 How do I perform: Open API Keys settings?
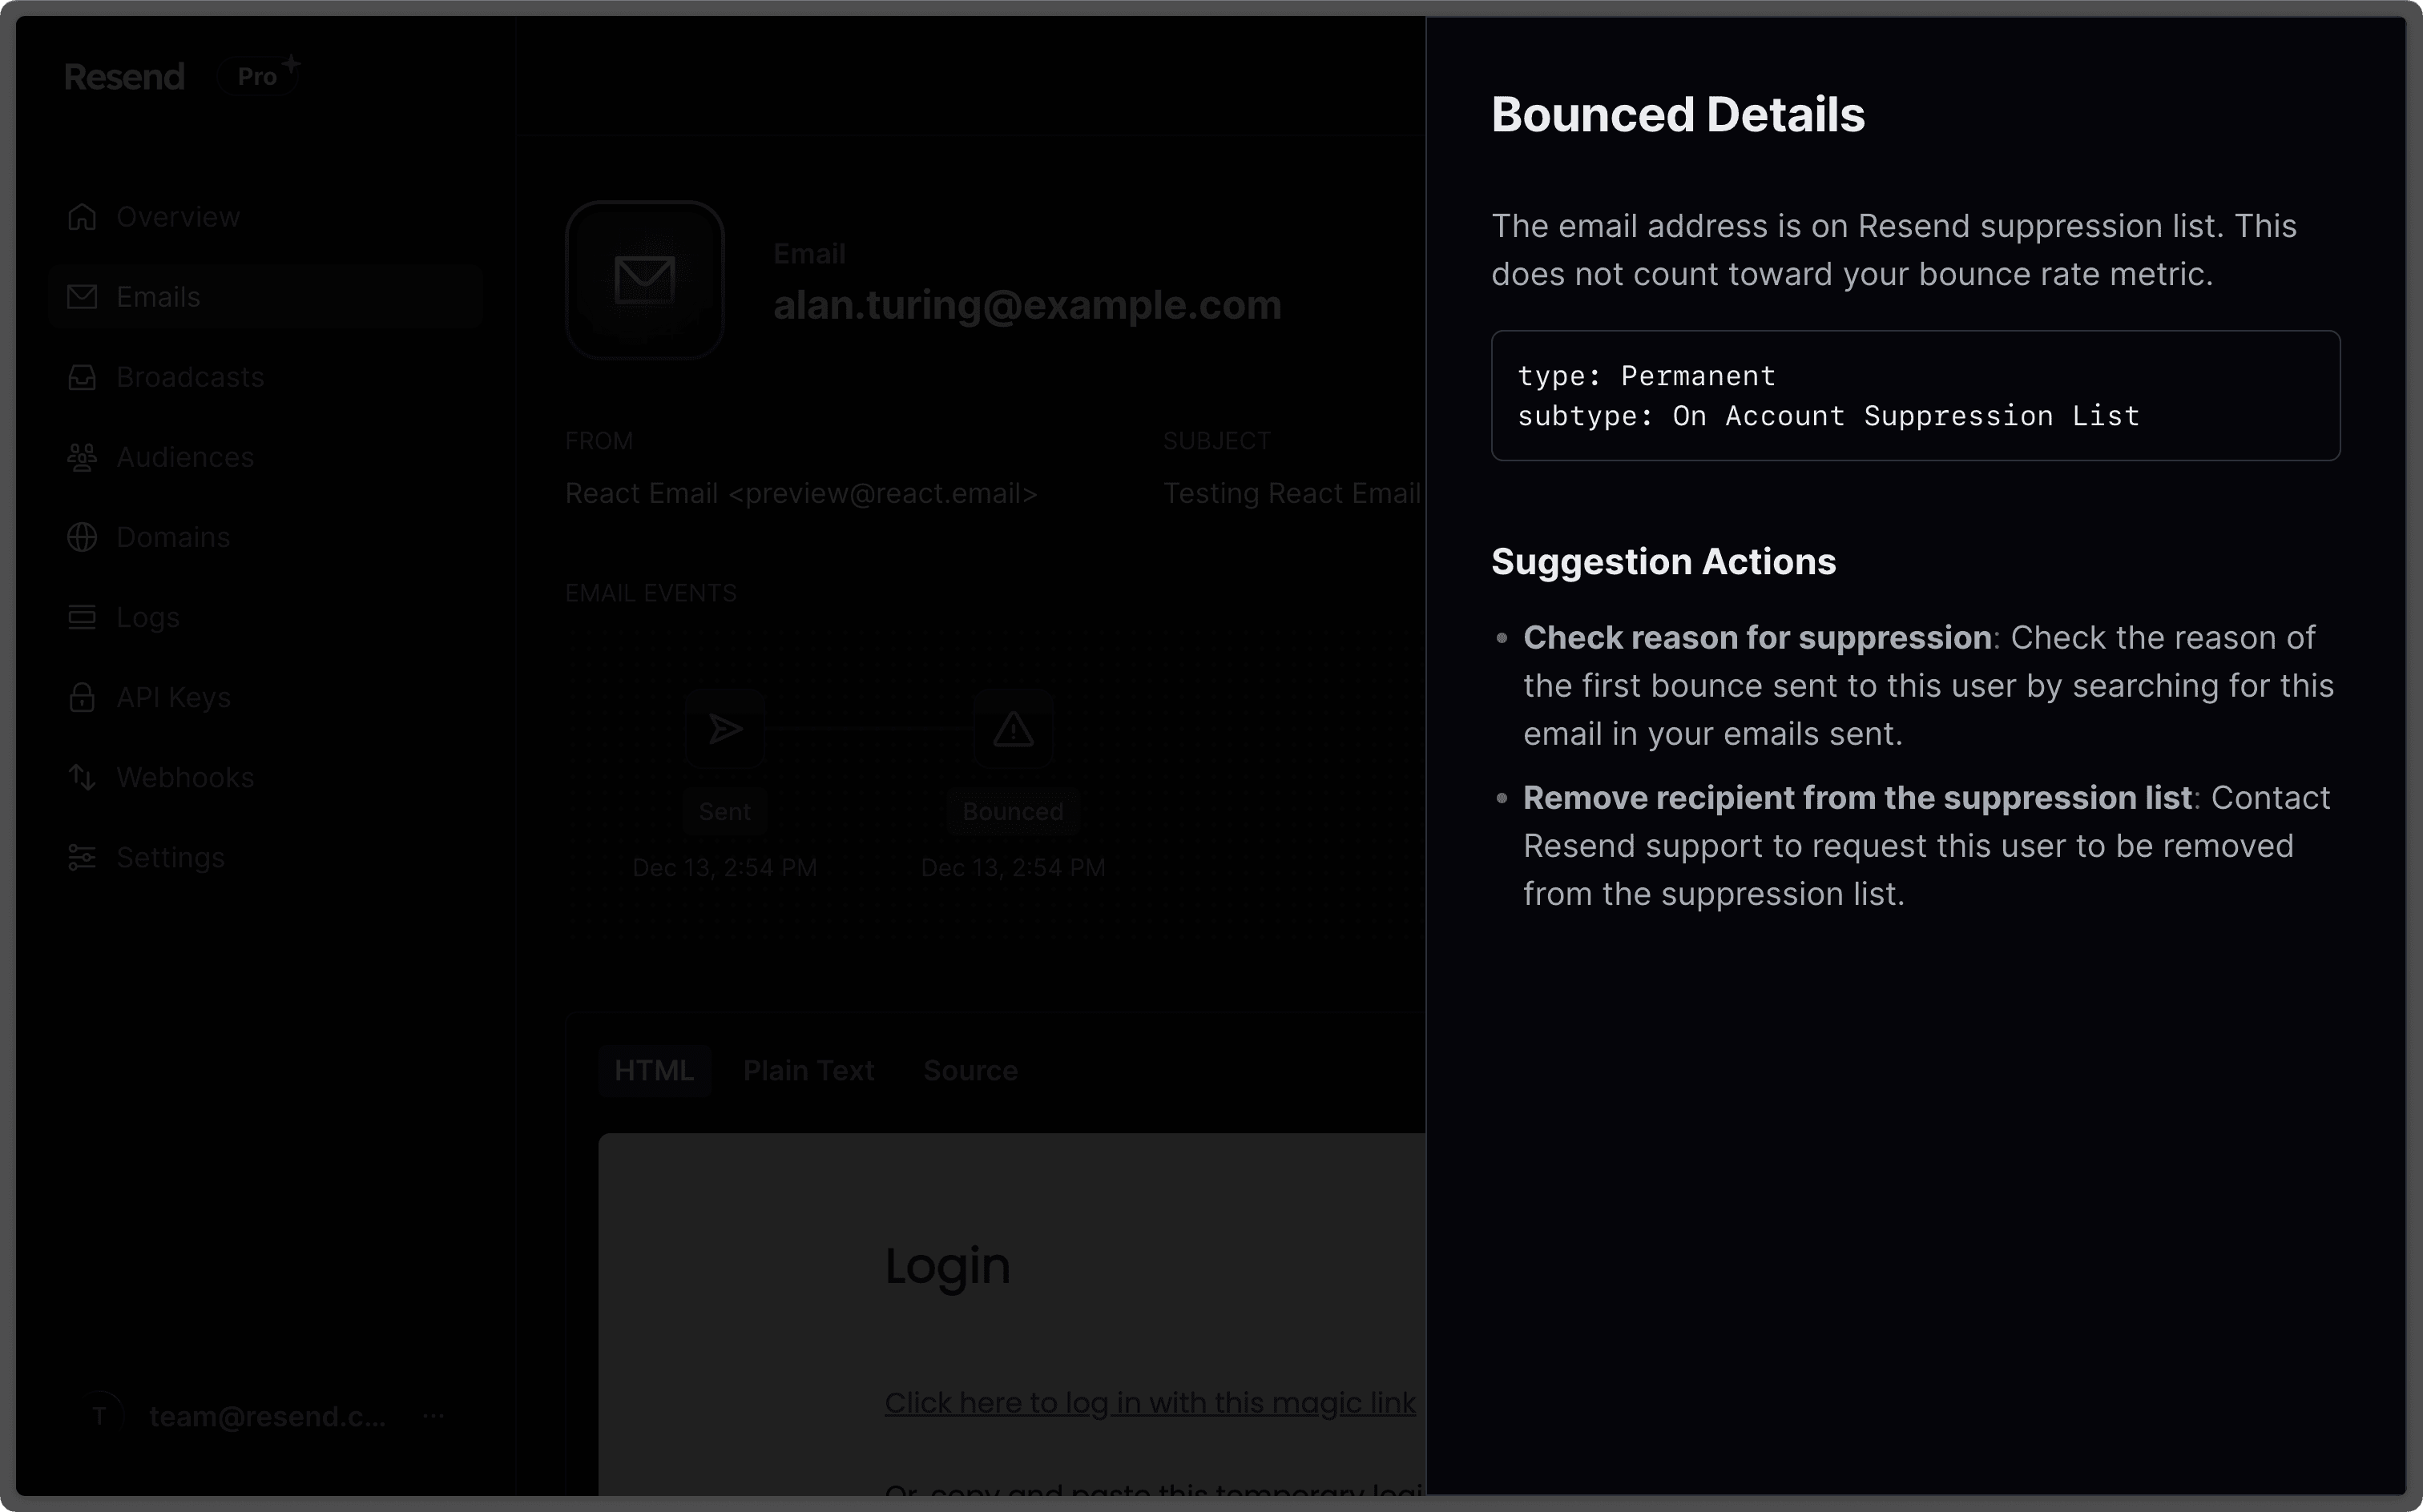coord(173,697)
